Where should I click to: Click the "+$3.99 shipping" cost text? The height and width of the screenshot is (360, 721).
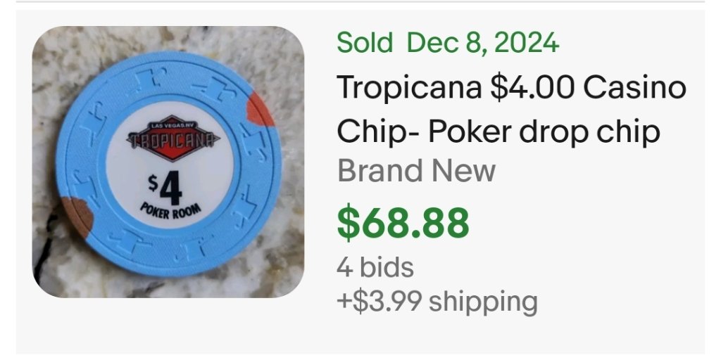tap(437, 301)
